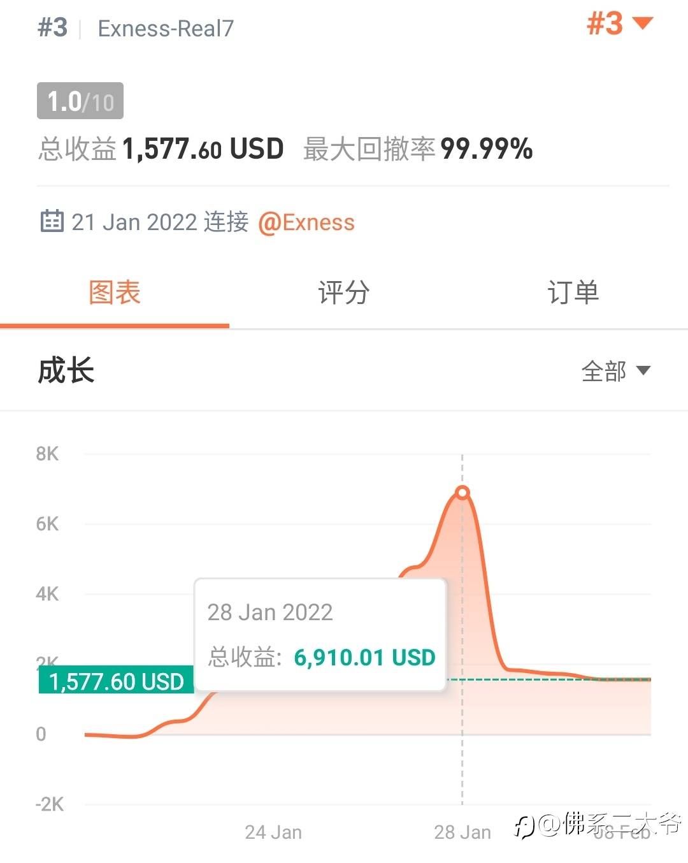Switch to the 评分 tab
688x863 pixels.
pos(344,293)
